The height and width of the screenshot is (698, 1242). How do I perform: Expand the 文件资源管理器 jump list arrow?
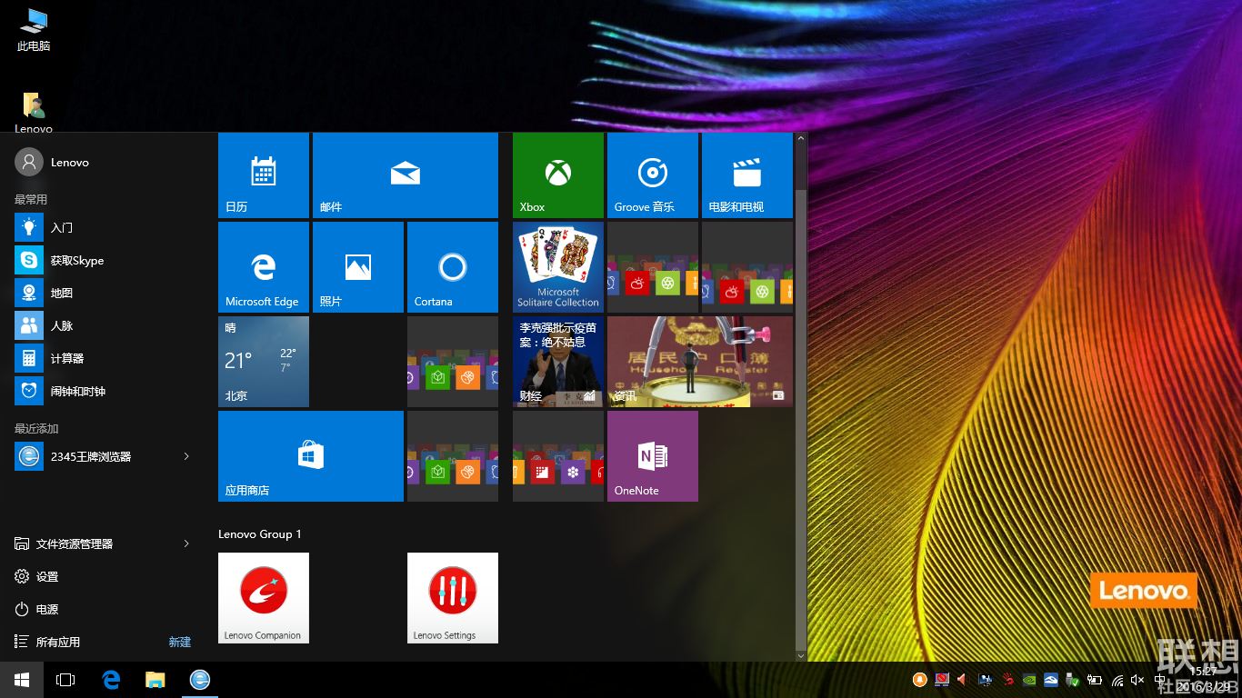tap(186, 543)
